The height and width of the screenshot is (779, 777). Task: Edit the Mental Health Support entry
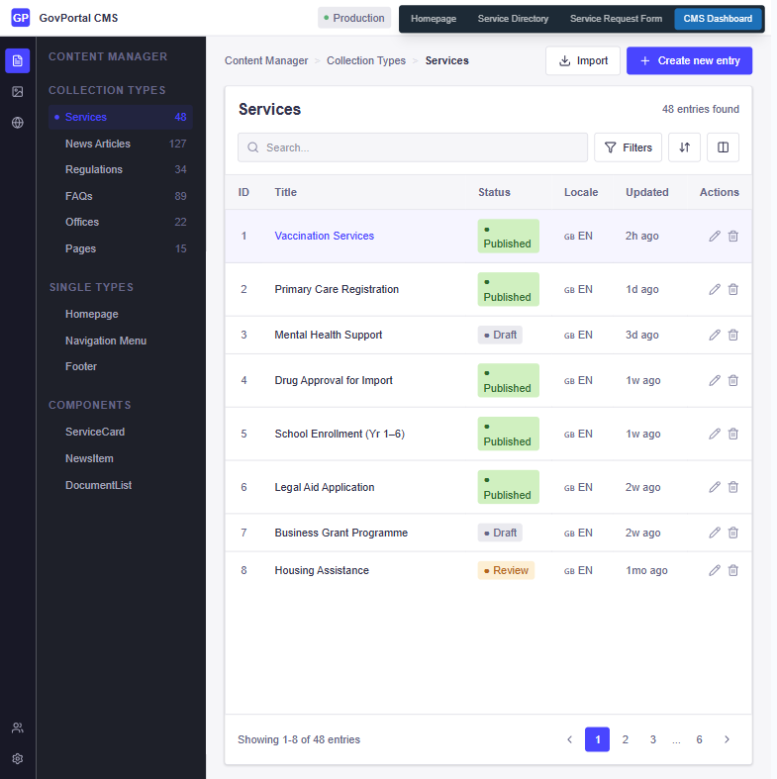[x=715, y=335]
